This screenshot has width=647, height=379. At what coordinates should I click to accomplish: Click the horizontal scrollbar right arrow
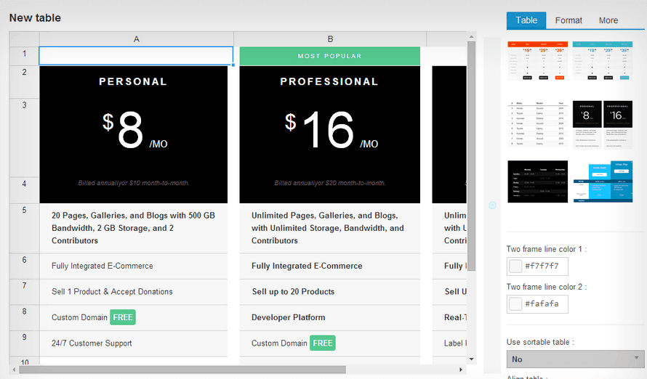click(x=461, y=370)
